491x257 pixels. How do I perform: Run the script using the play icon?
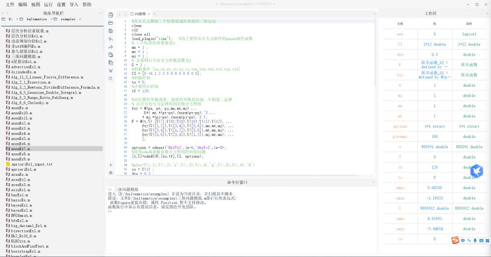111,164
